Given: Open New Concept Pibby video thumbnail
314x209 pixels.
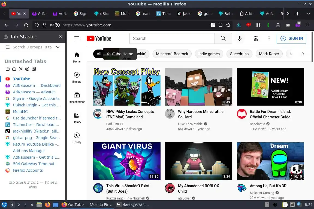Looking at the screenshot, I should tap(127, 87).
